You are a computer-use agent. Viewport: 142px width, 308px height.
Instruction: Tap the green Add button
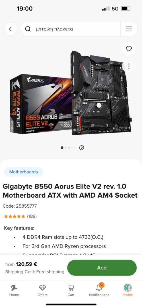(102, 268)
